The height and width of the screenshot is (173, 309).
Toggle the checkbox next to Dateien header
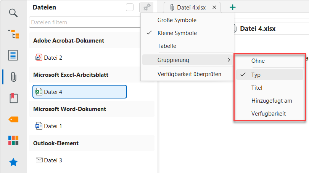tap(130, 7)
